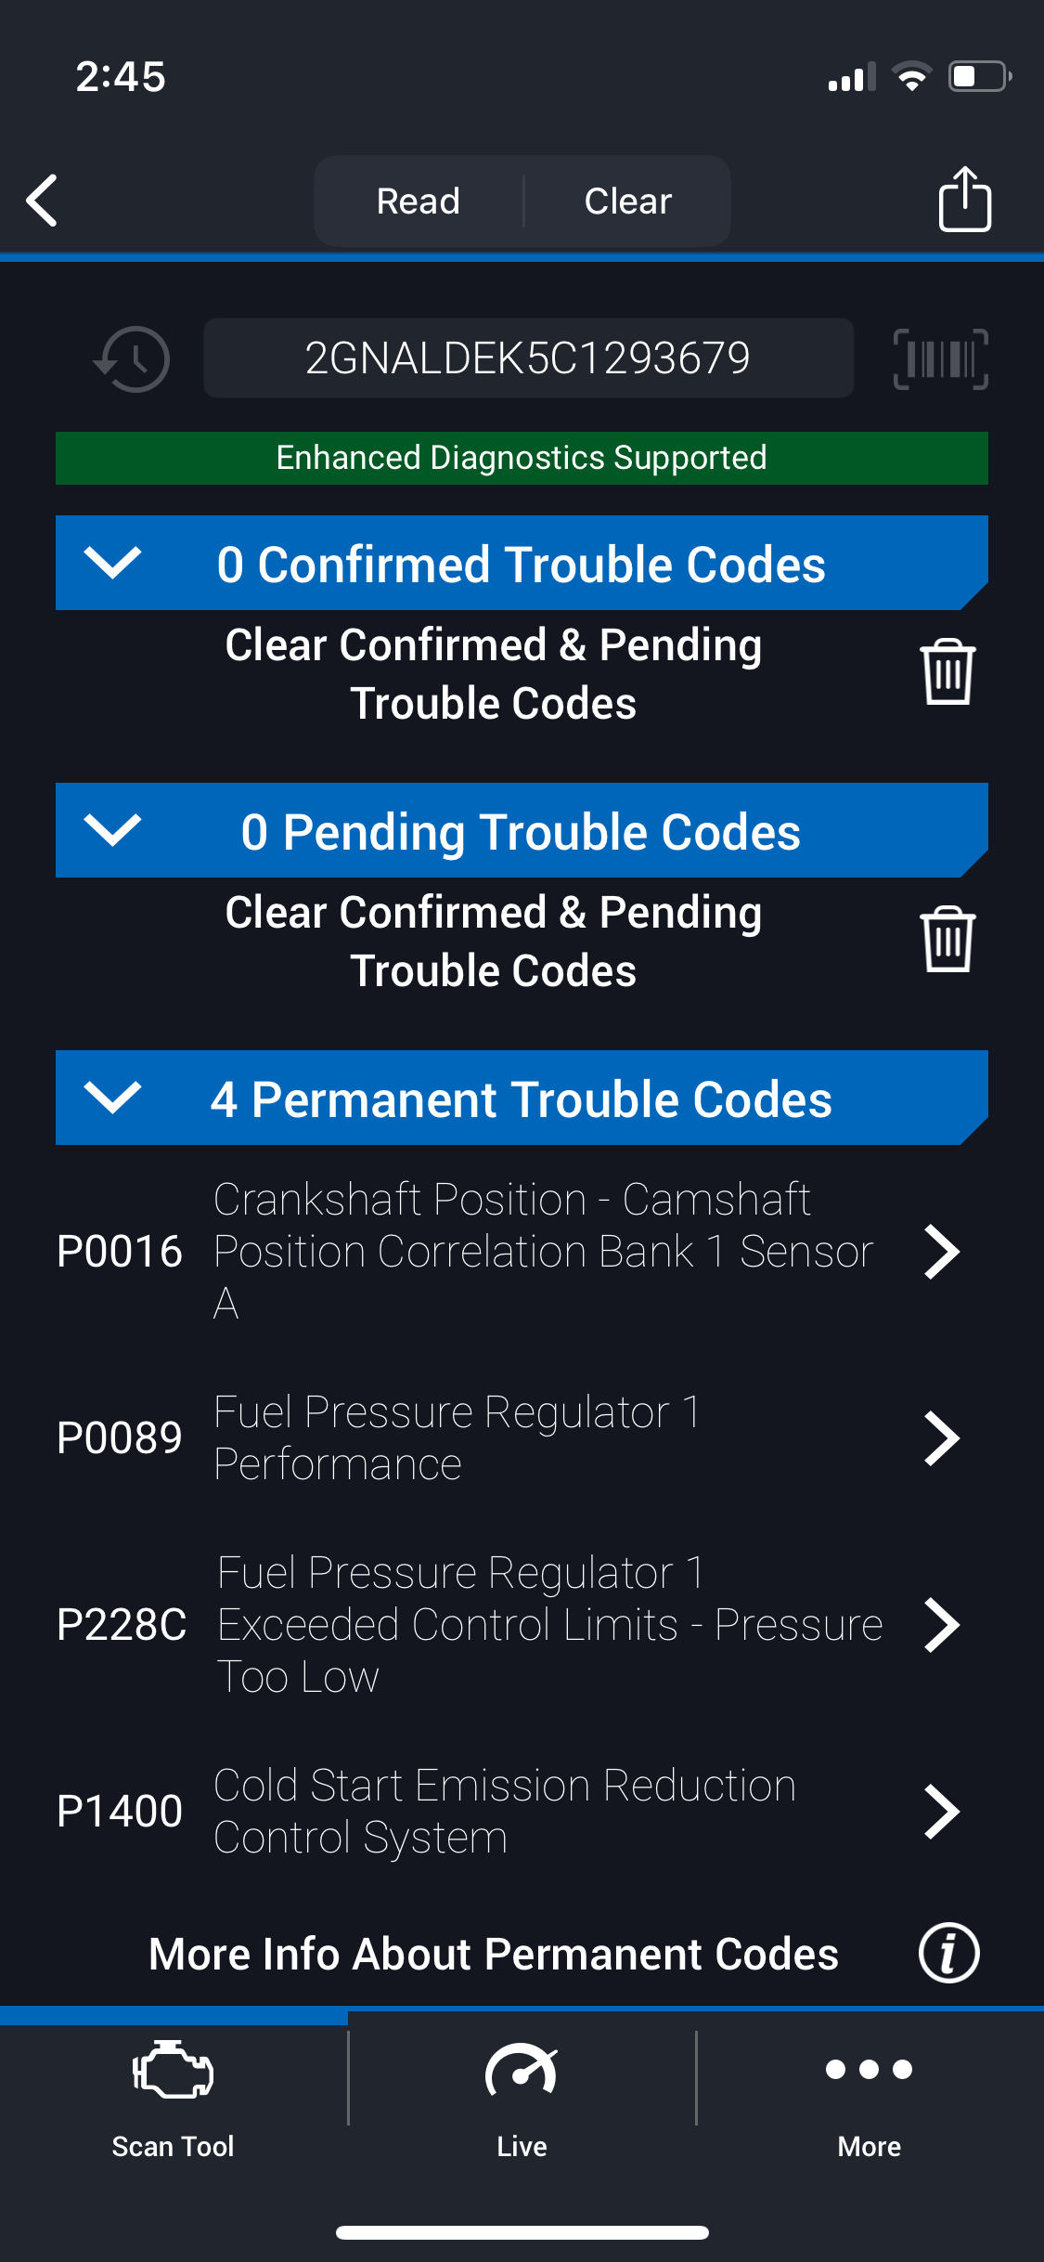The width and height of the screenshot is (1044, 2262).
Task: Open the permanent codes info icon
Action: coord(948,1953)
